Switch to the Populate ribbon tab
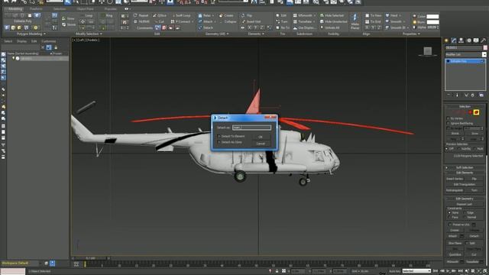489x275 pixels. coord(110,8)
